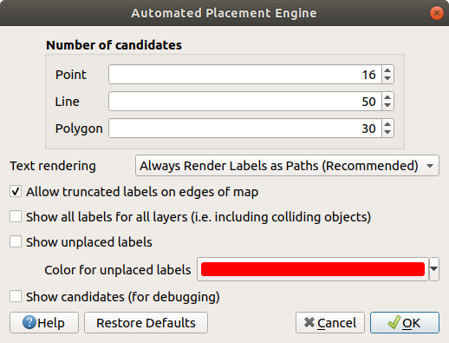Screen dimensions: 449x343
Task: Click the Color for unplaced labels text
Action: pos(118,270)
